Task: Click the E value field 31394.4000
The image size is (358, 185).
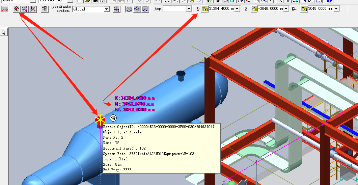Action: pos(222,9)
